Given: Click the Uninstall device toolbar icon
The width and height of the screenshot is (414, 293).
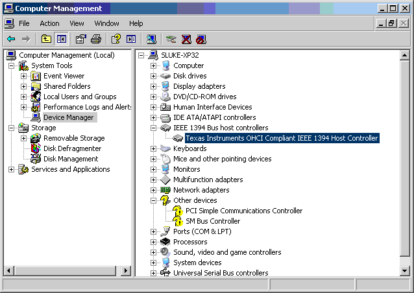Looking at the screenshot, I should click(x=186, y=39).
